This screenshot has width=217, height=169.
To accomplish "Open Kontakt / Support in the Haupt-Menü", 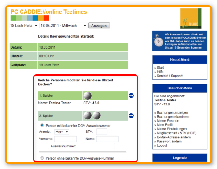I will click(x=170, y=76).
